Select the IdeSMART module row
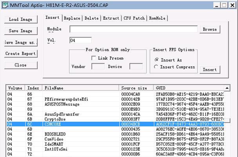 pos(115,144)
